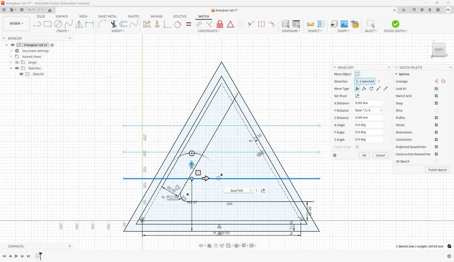This screenshot has width=454, height=262.
Task: Play the timeline with the play button
Action: pos(16,256)
